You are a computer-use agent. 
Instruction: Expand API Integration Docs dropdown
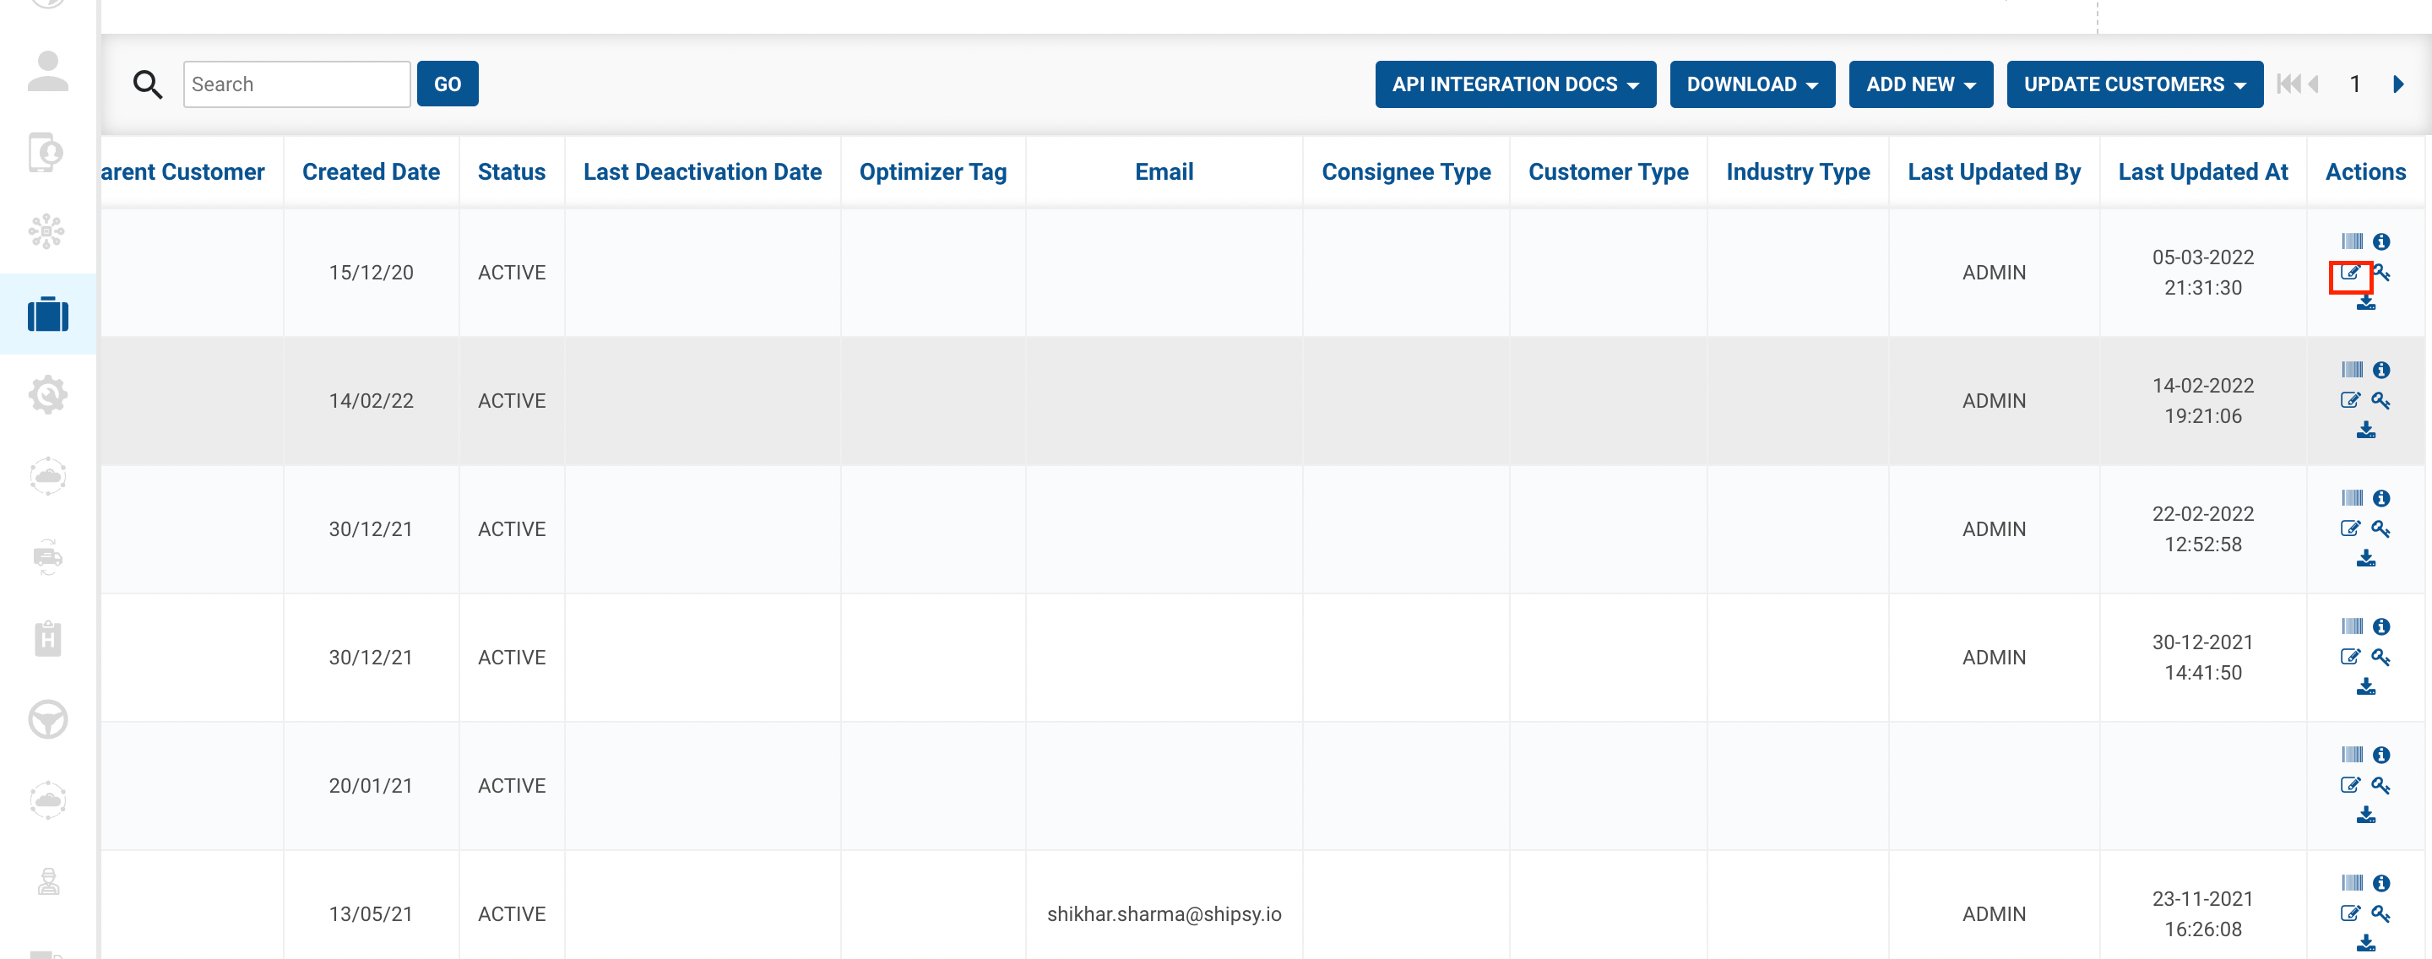click(x=1514, y=85)
